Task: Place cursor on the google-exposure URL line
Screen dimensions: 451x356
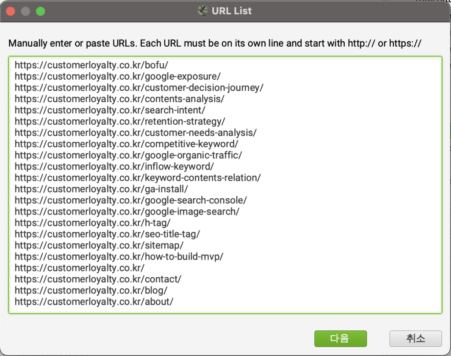Action: click(x=118, y=76)
